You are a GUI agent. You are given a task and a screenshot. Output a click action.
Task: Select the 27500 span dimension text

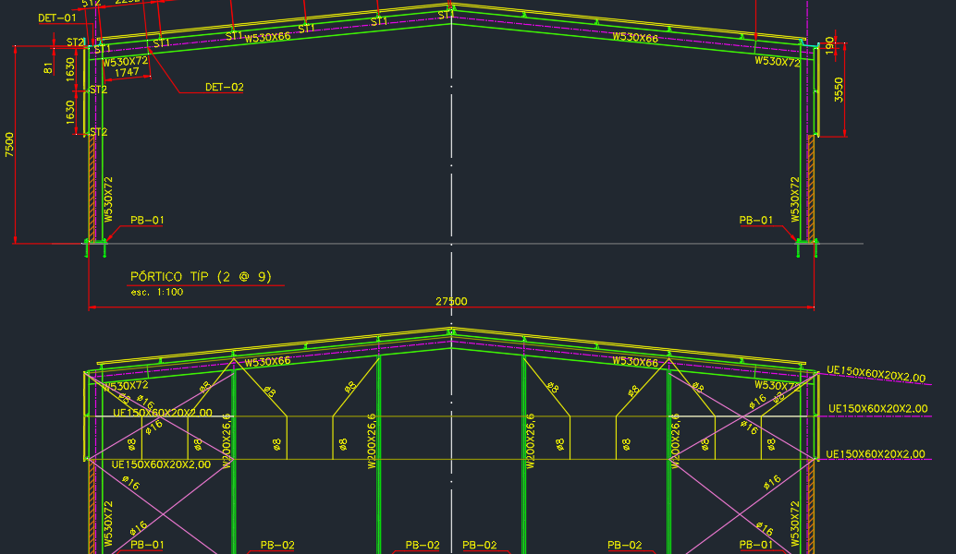[x=451, y=301]
